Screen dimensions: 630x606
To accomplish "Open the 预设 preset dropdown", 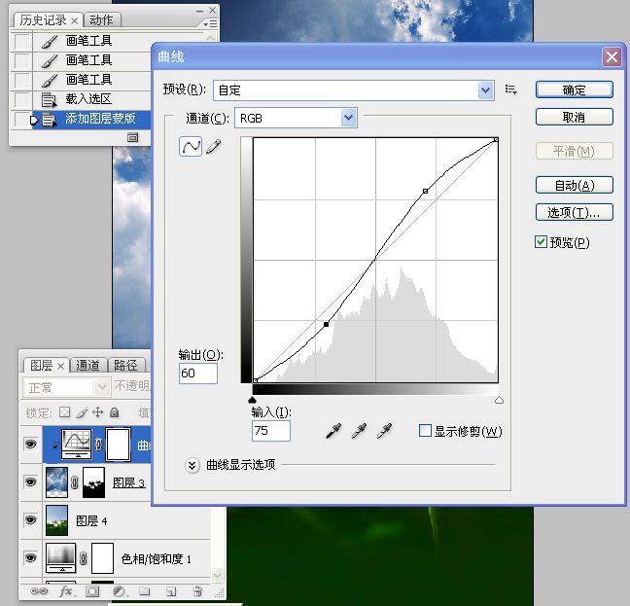I will tap(354, 90).
